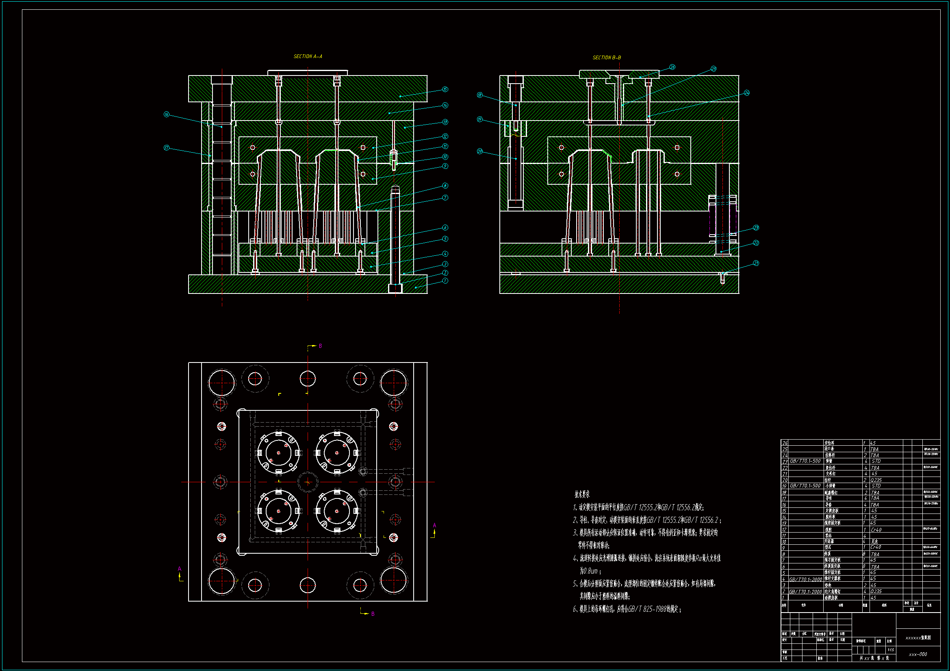Select balloon callout number 26

click(672, 67)
